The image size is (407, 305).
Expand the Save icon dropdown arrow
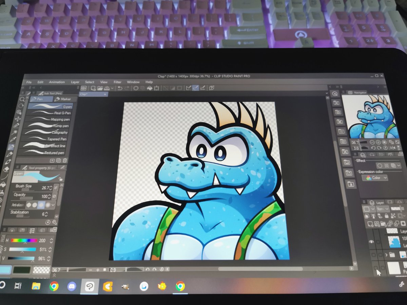(112, 88)
